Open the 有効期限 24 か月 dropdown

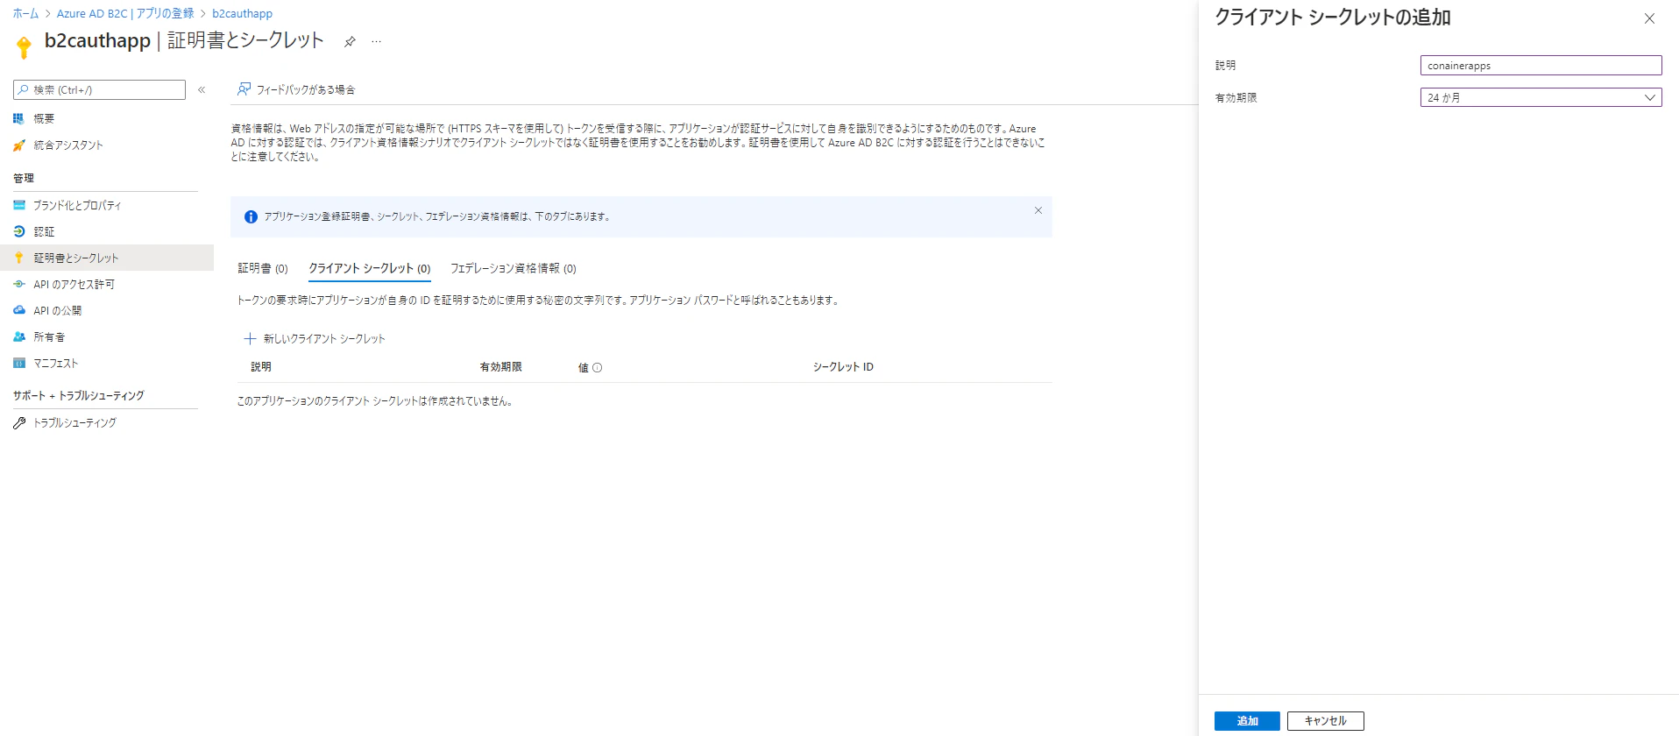(1541, 97)
